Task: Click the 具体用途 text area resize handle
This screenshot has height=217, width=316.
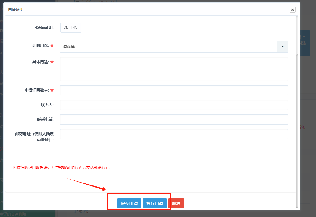Action: tap(287, 79)
